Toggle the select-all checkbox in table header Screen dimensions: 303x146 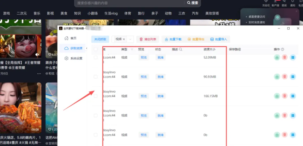(96, 49)
